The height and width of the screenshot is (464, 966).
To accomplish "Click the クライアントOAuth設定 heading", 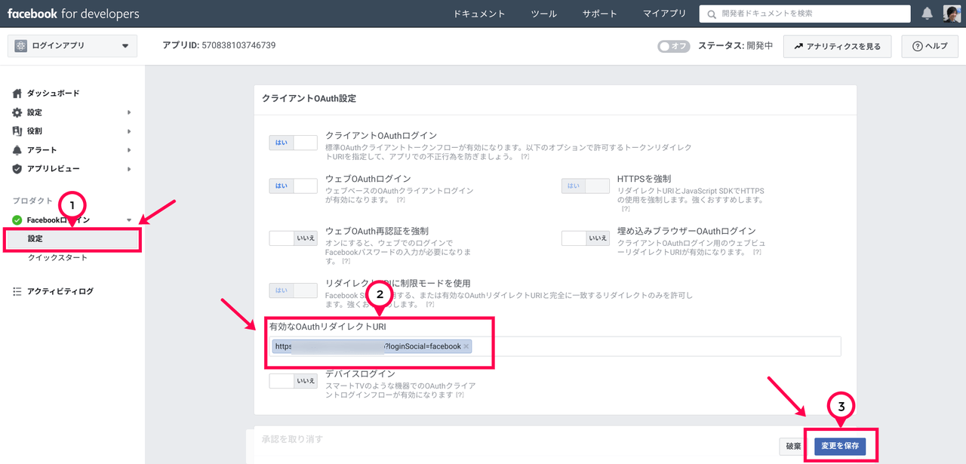I will click(309, 99).
